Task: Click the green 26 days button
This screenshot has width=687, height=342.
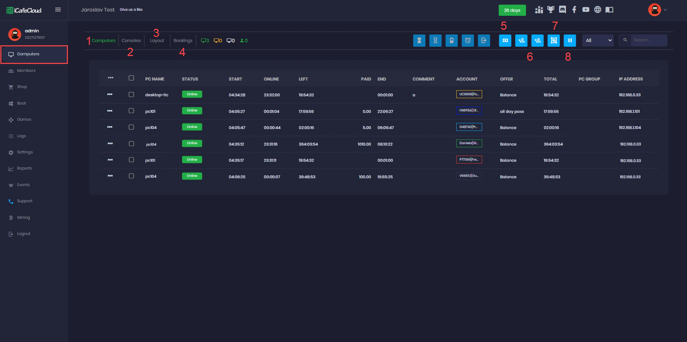Action: [512, 10]
